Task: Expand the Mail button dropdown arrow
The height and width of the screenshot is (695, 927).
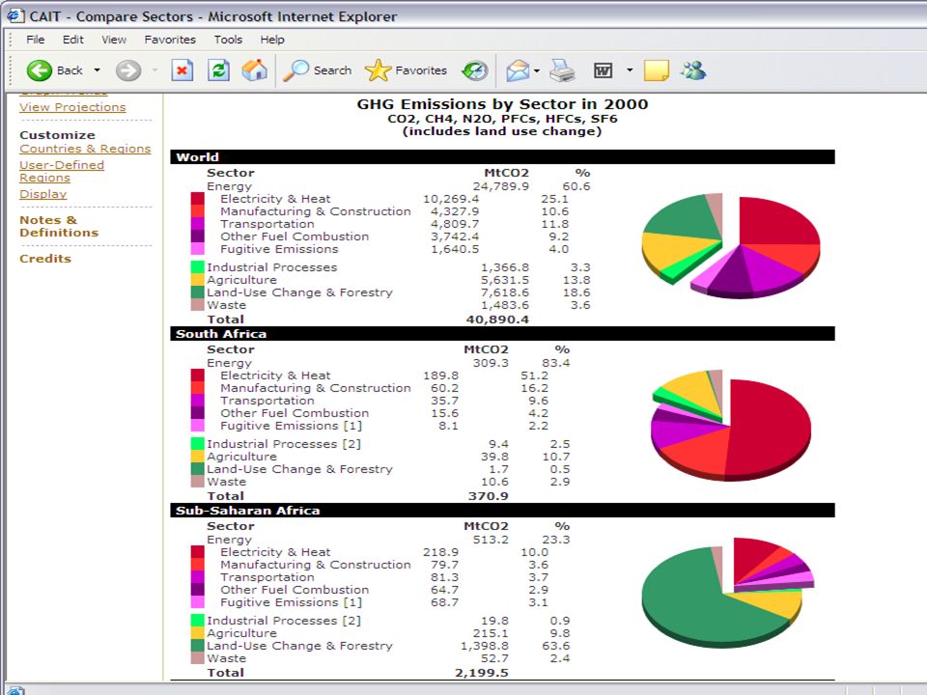Action: coord(537,70)
